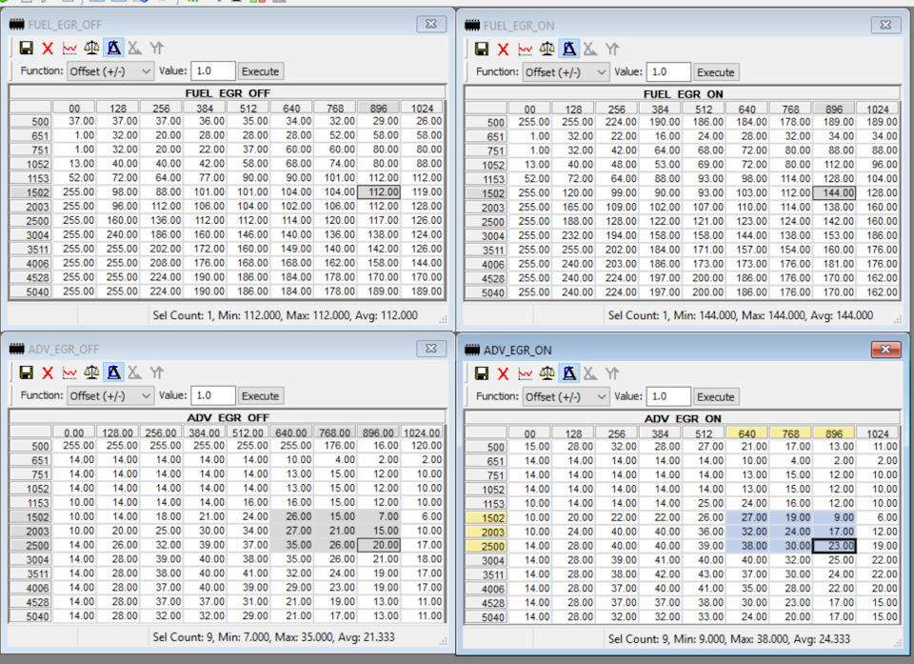Open the Function dropdown in ADV_EGR_OFF window
The height and width of the screenshot is (664, 914).
109,395
